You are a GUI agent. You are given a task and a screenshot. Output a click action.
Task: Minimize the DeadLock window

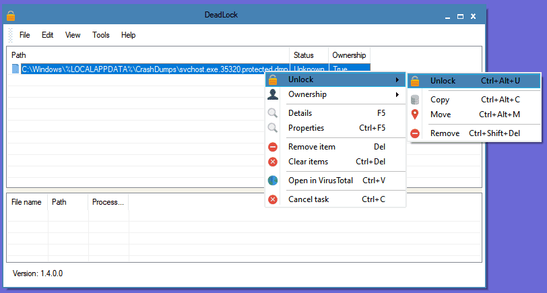coord(447,16)
